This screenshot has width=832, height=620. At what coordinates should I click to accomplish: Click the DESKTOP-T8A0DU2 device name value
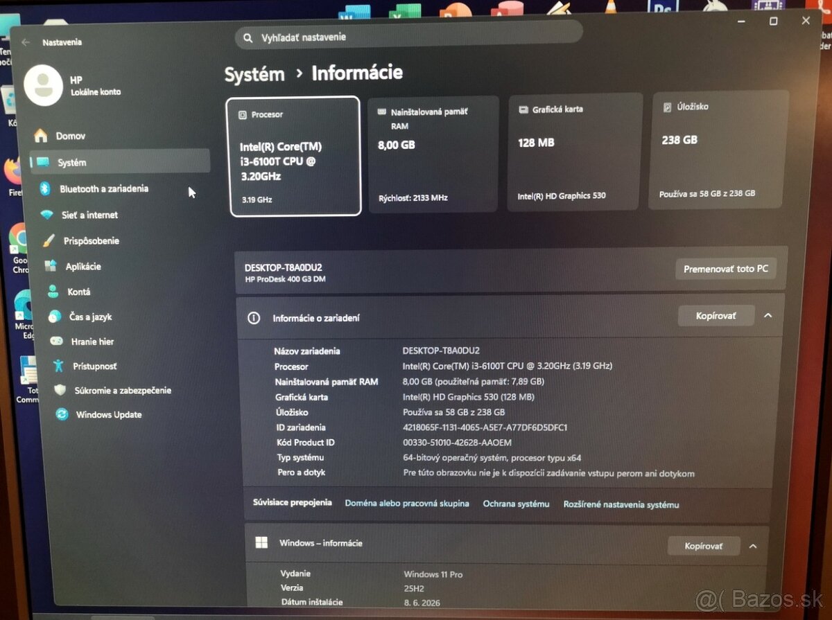(x=441, y=351)
